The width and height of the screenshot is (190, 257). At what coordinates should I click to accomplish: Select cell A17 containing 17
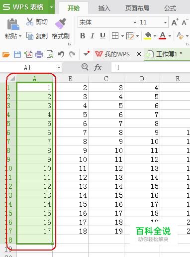[x=35, y=231]
